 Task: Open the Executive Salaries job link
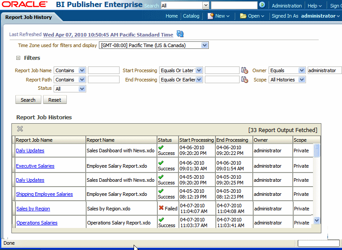tap(35, 166)
